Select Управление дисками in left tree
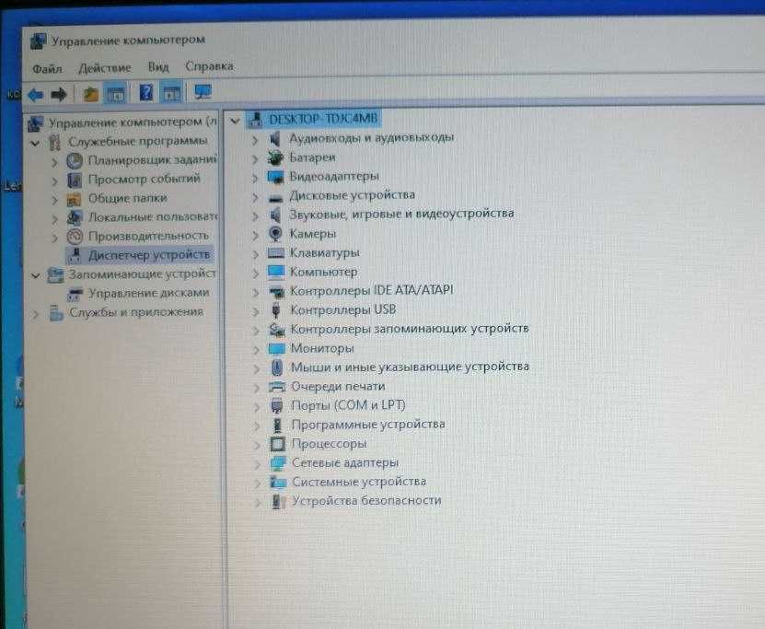Image resolution: width=765 pixels, height=629 pixels. (149, 293)
